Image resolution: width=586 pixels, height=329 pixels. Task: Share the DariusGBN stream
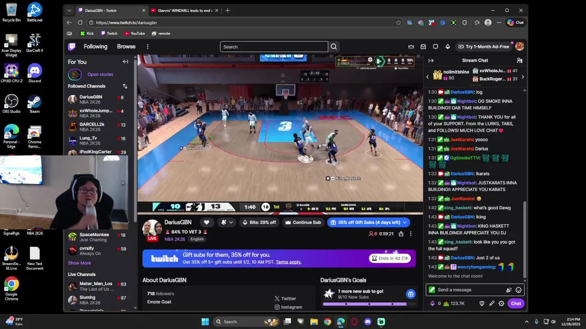(401, 233)
